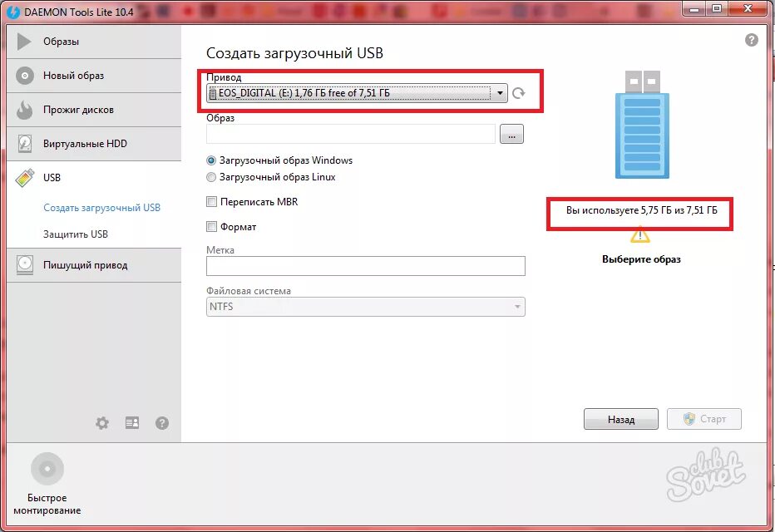Click the news panel icon beside gear
The width and height of the screenshot is (775, 532).
[x=132, y=423]
